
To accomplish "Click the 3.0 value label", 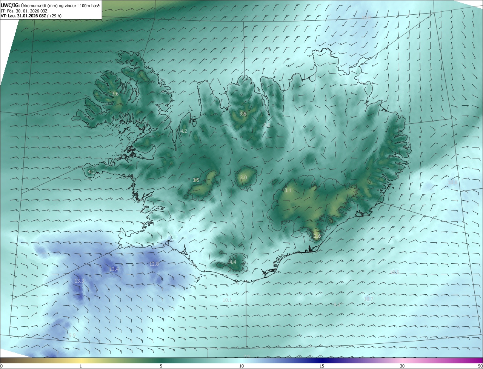I will click(243, 177).
